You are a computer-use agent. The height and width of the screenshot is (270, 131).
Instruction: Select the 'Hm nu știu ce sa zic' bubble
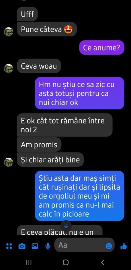coord(80,93)
